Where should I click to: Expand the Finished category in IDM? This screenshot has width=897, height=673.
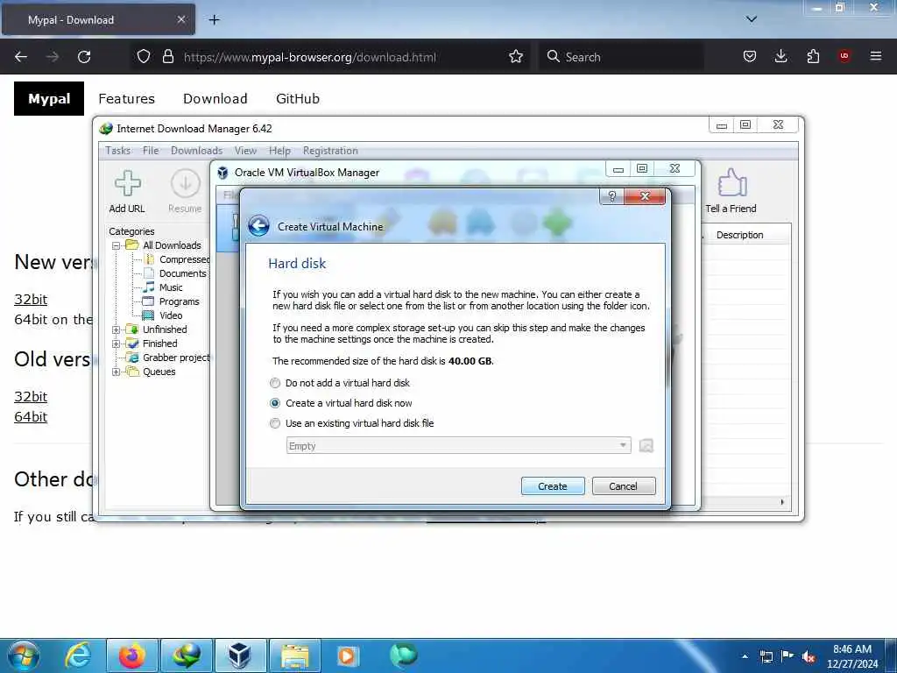pyautogui.click(x=117, y=344)
